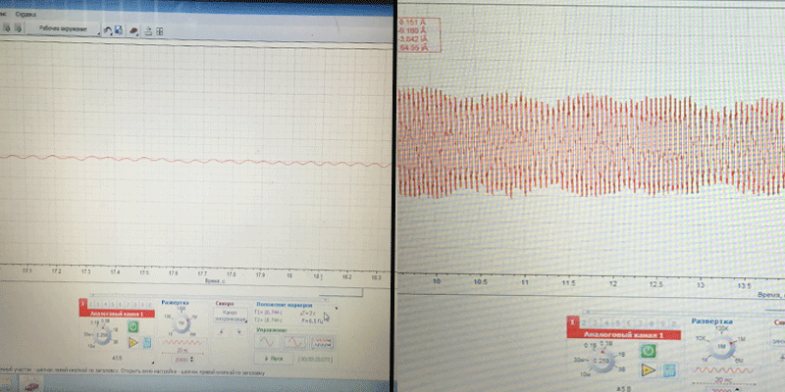
Task: Click the Развертка sweep knob in left window
Action: [182, 322]
